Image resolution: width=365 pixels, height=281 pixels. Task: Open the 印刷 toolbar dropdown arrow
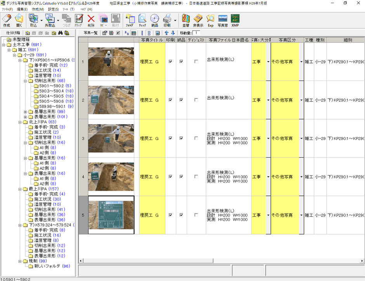pyautogui.click(x=175, y=20)
